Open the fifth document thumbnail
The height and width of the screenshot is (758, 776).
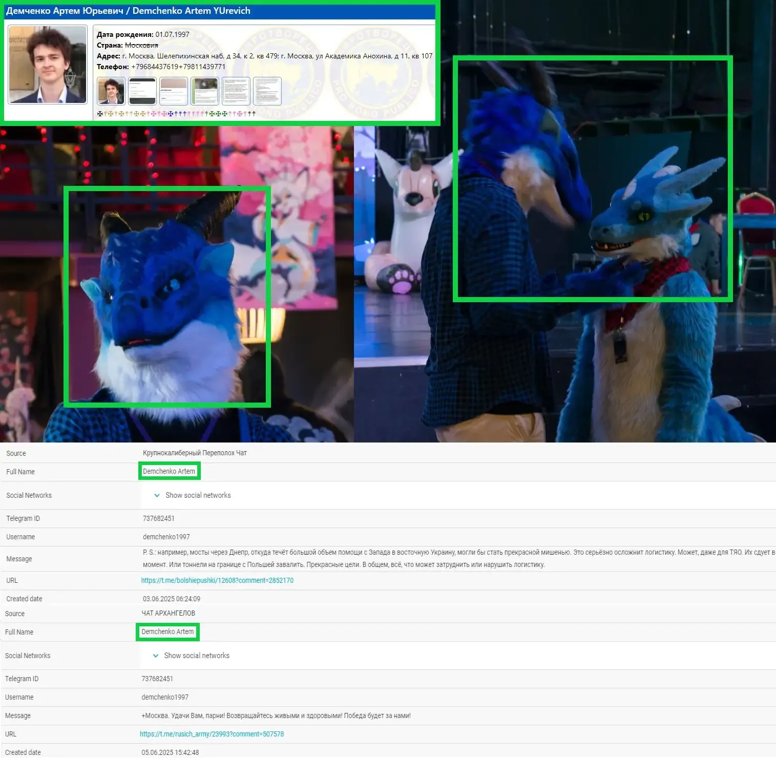(236, 91)
